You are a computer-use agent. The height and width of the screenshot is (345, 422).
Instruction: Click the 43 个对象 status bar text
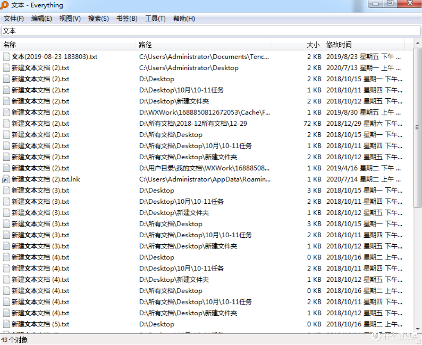click(x=14, y=340)
